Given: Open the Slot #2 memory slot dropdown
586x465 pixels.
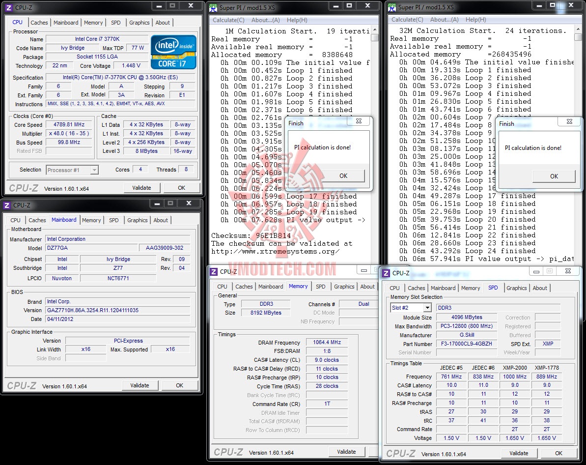Looking at the screenshot, I should tap(427, 308).
